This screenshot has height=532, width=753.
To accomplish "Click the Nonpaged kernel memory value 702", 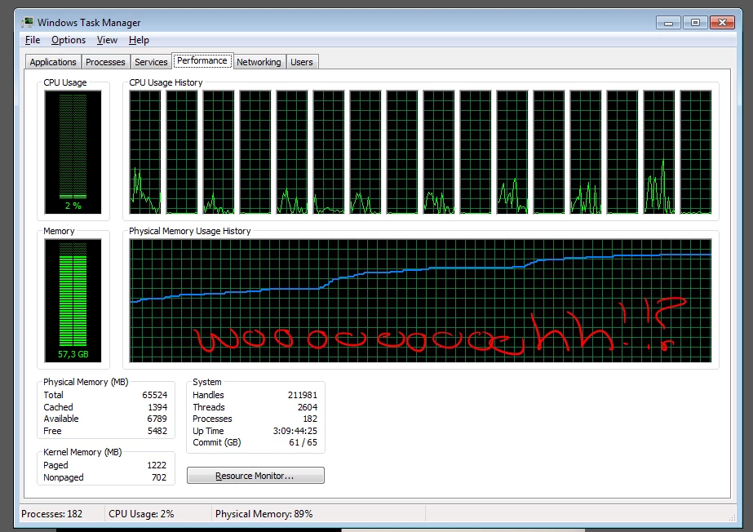I will (159, 477).
